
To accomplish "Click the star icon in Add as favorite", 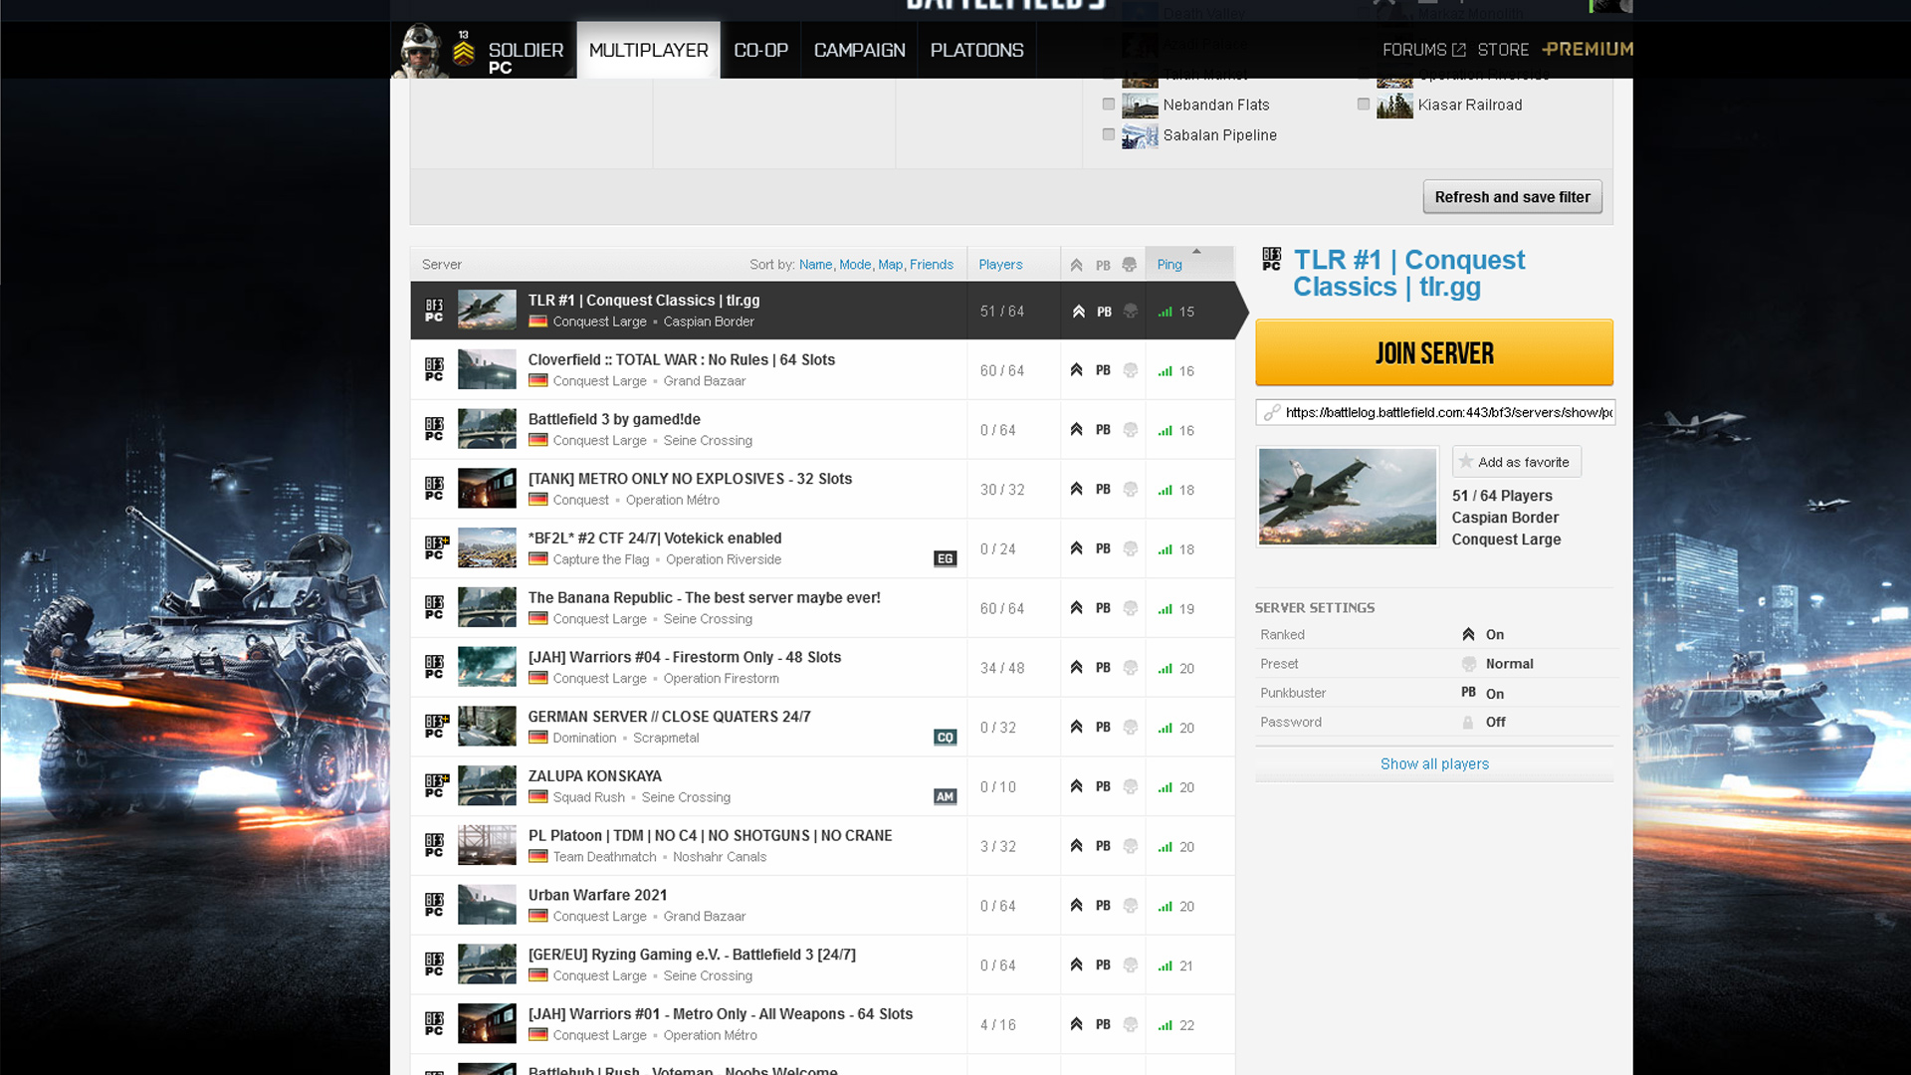I will click(x=1466, y=462).
